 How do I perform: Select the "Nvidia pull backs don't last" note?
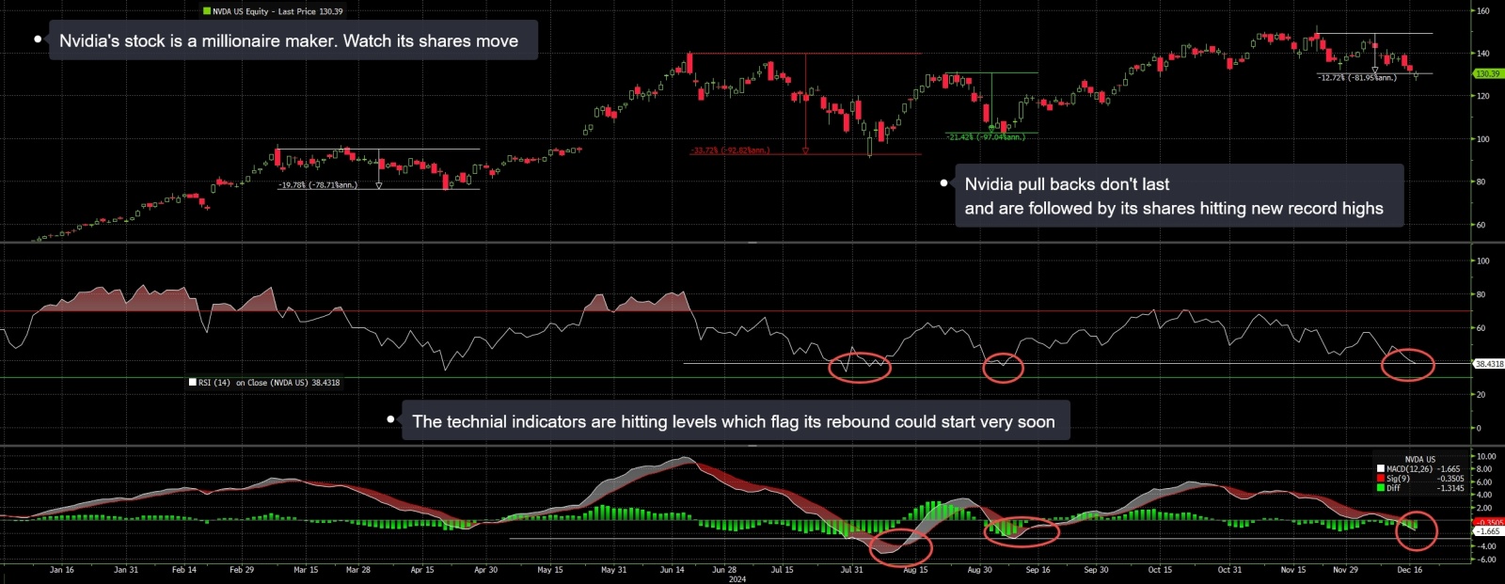click(x=1179, y=196)
